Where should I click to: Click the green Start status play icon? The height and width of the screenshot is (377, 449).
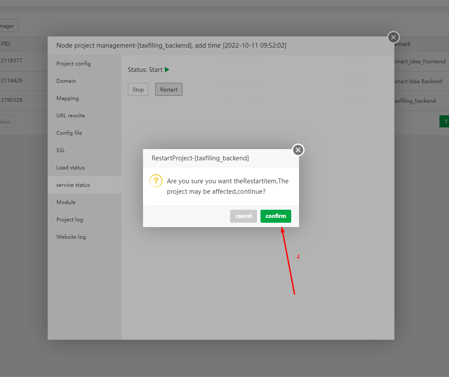(167, 70)
